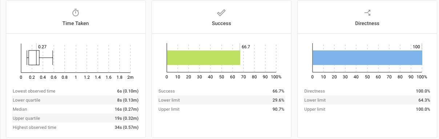Click the blue Directness bar
Screen dimensions: 439x139
point(367,58)
